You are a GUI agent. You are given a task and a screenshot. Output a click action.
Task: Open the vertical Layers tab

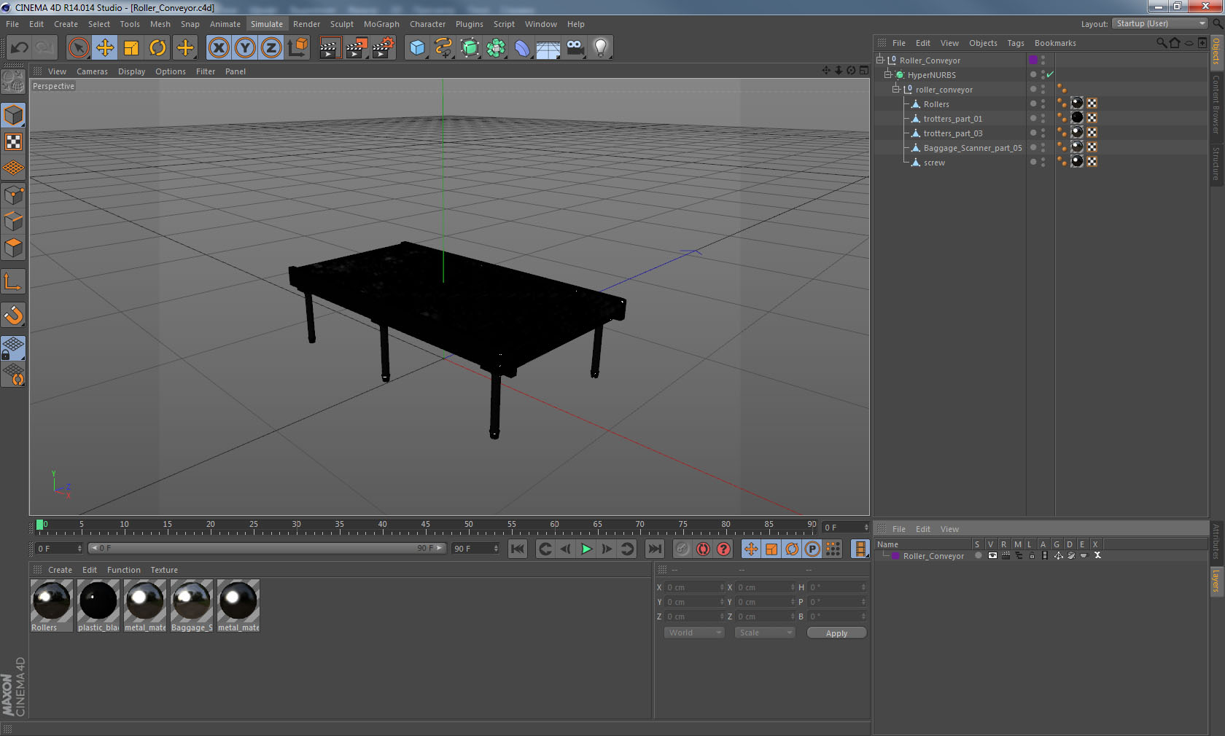1216,582
